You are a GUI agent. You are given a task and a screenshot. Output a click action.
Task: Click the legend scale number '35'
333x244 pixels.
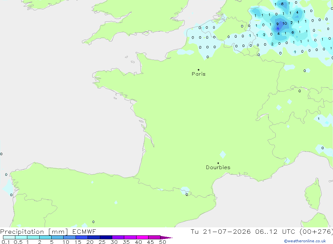click(x=126, y=242)
